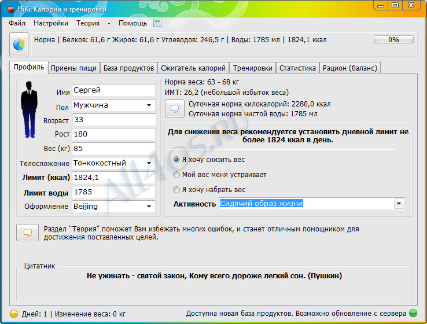Click the 0% progress bar
This screenshot has width=427, height=324.
(393, 40)
